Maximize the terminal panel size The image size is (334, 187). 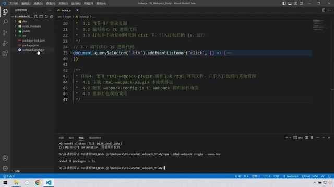coord(324,137)
